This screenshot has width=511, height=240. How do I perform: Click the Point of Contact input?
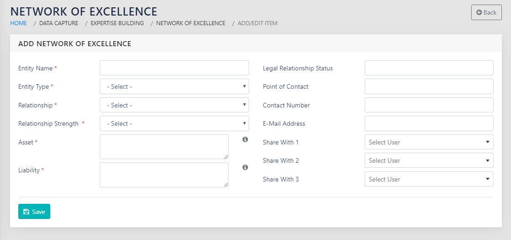pos(429,86)
